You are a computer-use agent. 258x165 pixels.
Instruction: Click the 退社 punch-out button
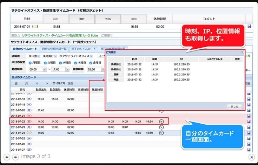(82, 19)
